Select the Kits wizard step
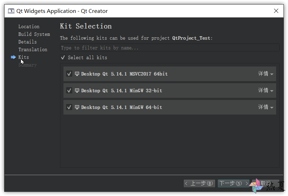288x196 pixels. 24,57
